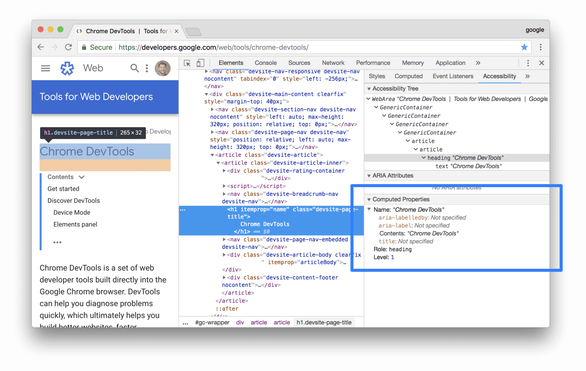Click Get started sidebar link
Screen dimensions: 586x371
click(63, 189)
